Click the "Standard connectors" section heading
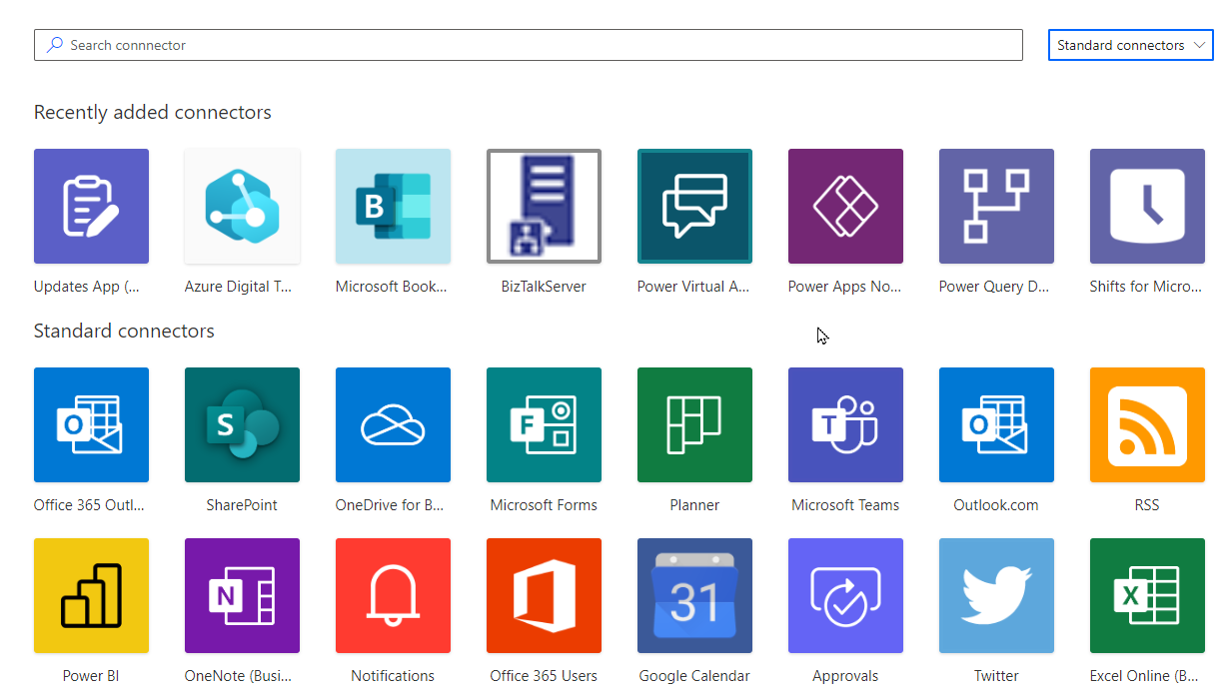This screenshot has height=696, width=1229. click(x=124, y=331)
